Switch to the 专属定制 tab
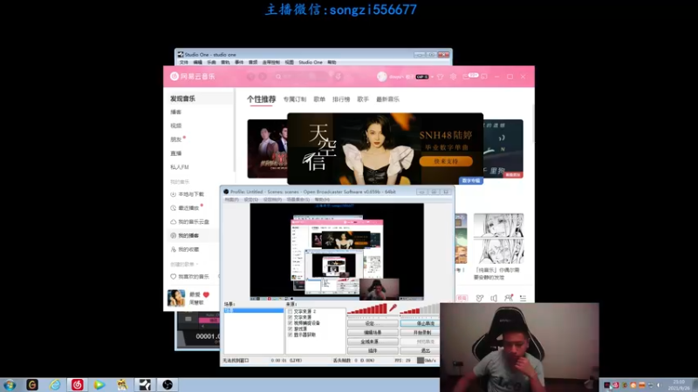The width and height of the screenshot is (698, 392). (295, 99)
